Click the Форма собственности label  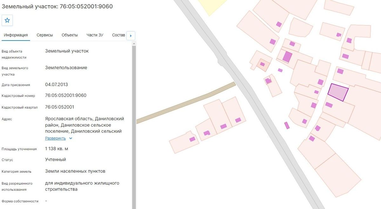pos(20,201)
